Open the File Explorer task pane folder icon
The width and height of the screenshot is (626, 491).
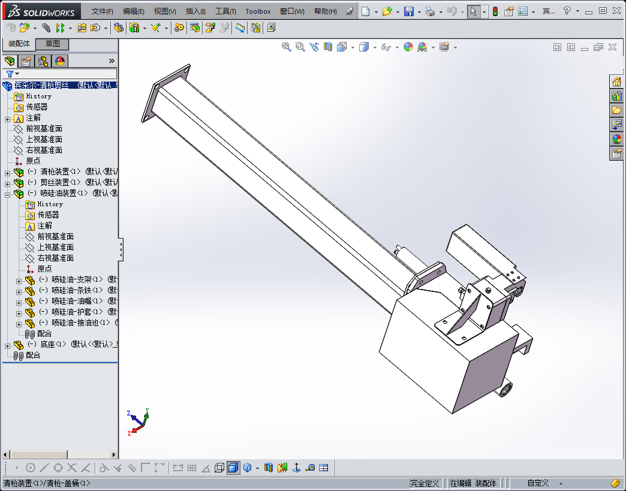[617, 110]
